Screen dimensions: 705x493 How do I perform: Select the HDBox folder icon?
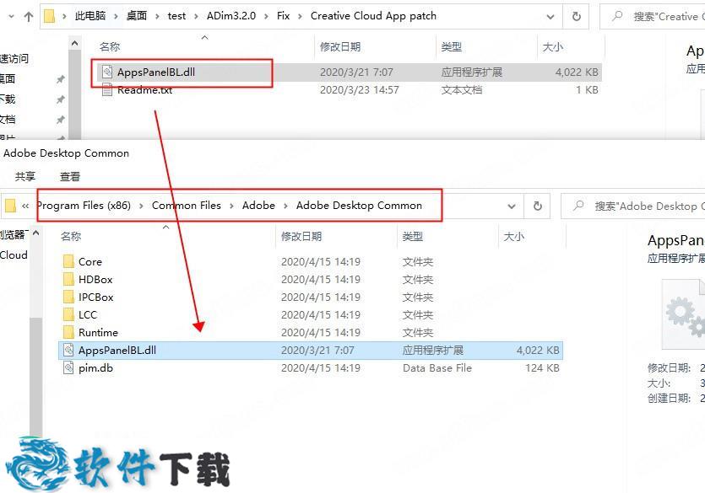[x=68, y=280]
